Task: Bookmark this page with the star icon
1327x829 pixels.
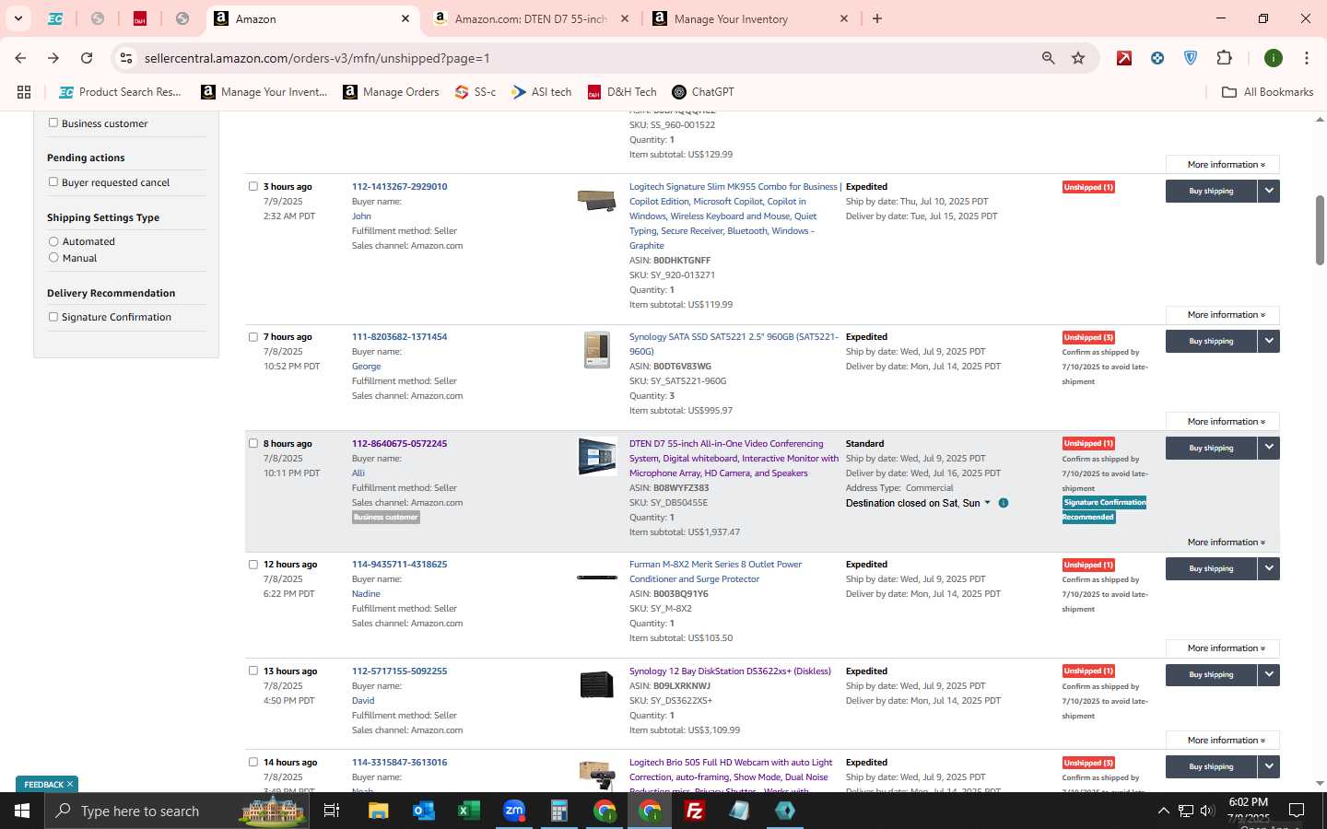Action: click(x=1078, y=58)
